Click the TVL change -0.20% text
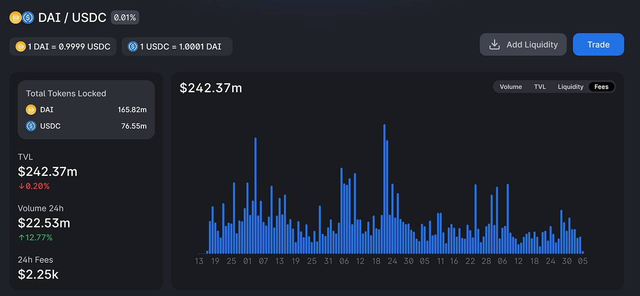The height and width of the screenshot is (296, 640). click(34, 186)
